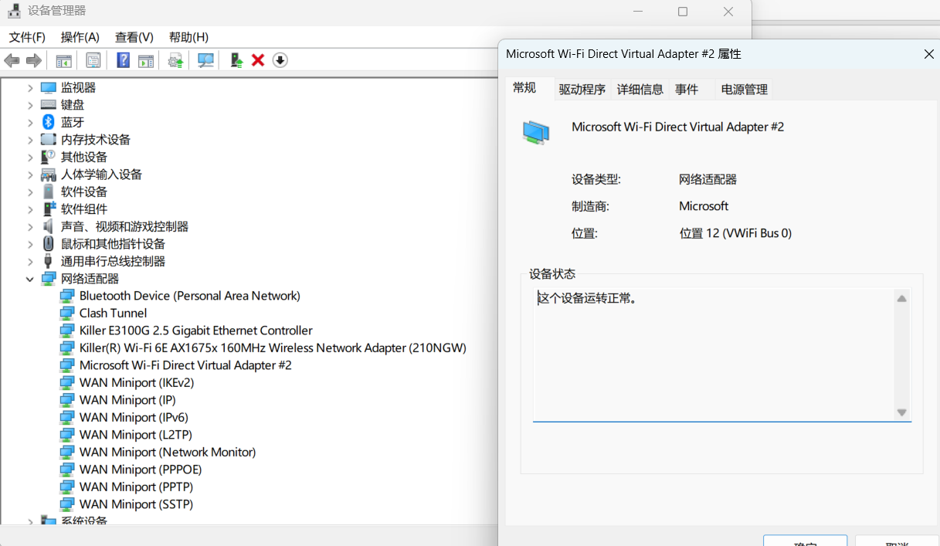The image size is (940, 546).
Task: Close the Wi-Fi Direct Virtual Adapter 属性 dialog
Action: pos(929,54)
